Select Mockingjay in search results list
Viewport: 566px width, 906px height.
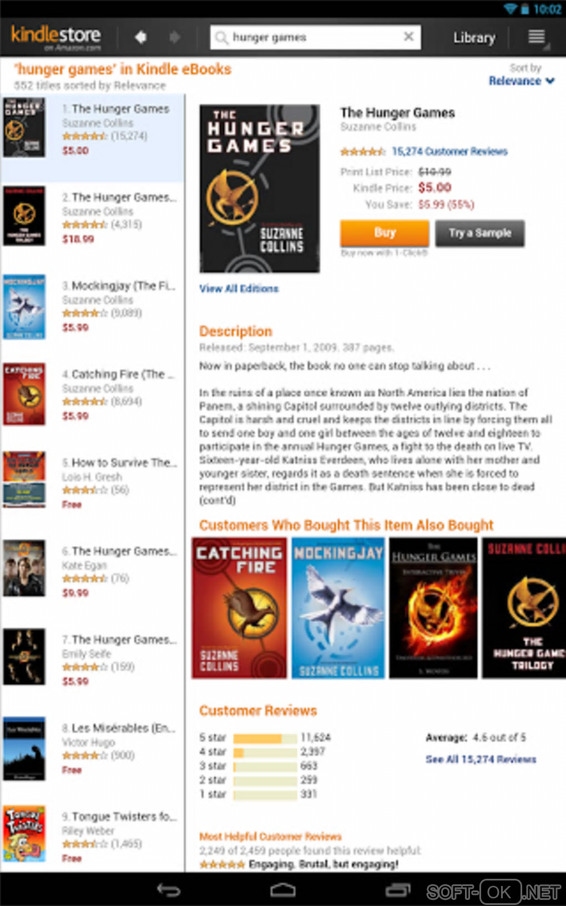tap(92, 306)
